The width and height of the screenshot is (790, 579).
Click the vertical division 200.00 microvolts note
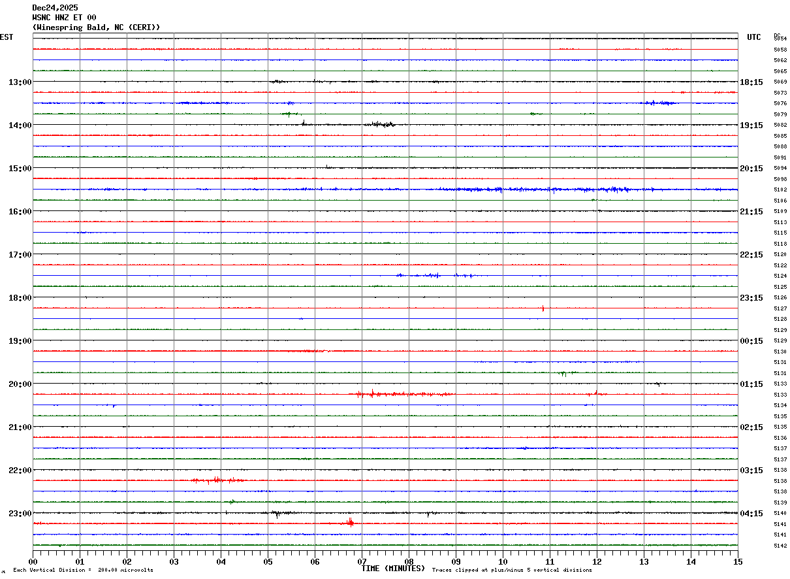pyautogui.click(x=84, y=571)
